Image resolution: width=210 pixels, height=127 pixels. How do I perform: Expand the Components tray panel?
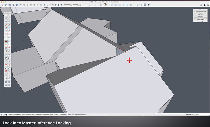tap(200, 16)
